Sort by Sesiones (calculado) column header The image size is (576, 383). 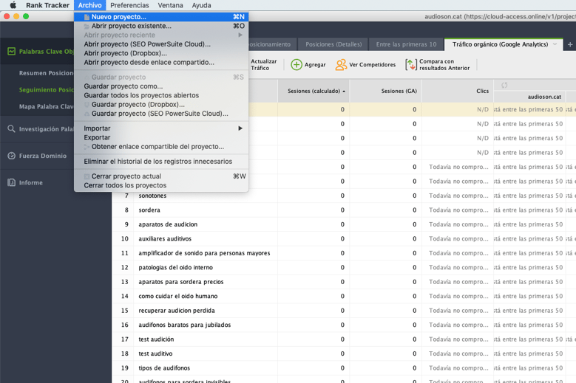tap(314, 91)
